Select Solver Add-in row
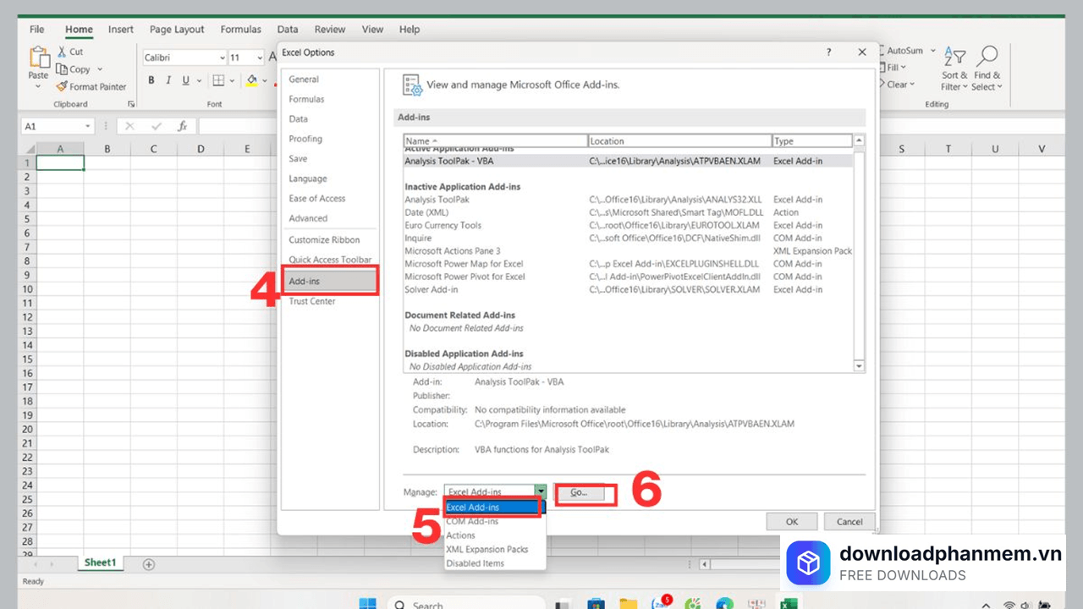This screenshot has width=1083, height=609. 628,289
